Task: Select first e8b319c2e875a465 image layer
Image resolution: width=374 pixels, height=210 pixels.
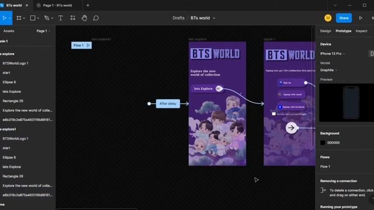Action: click(27, 120)
